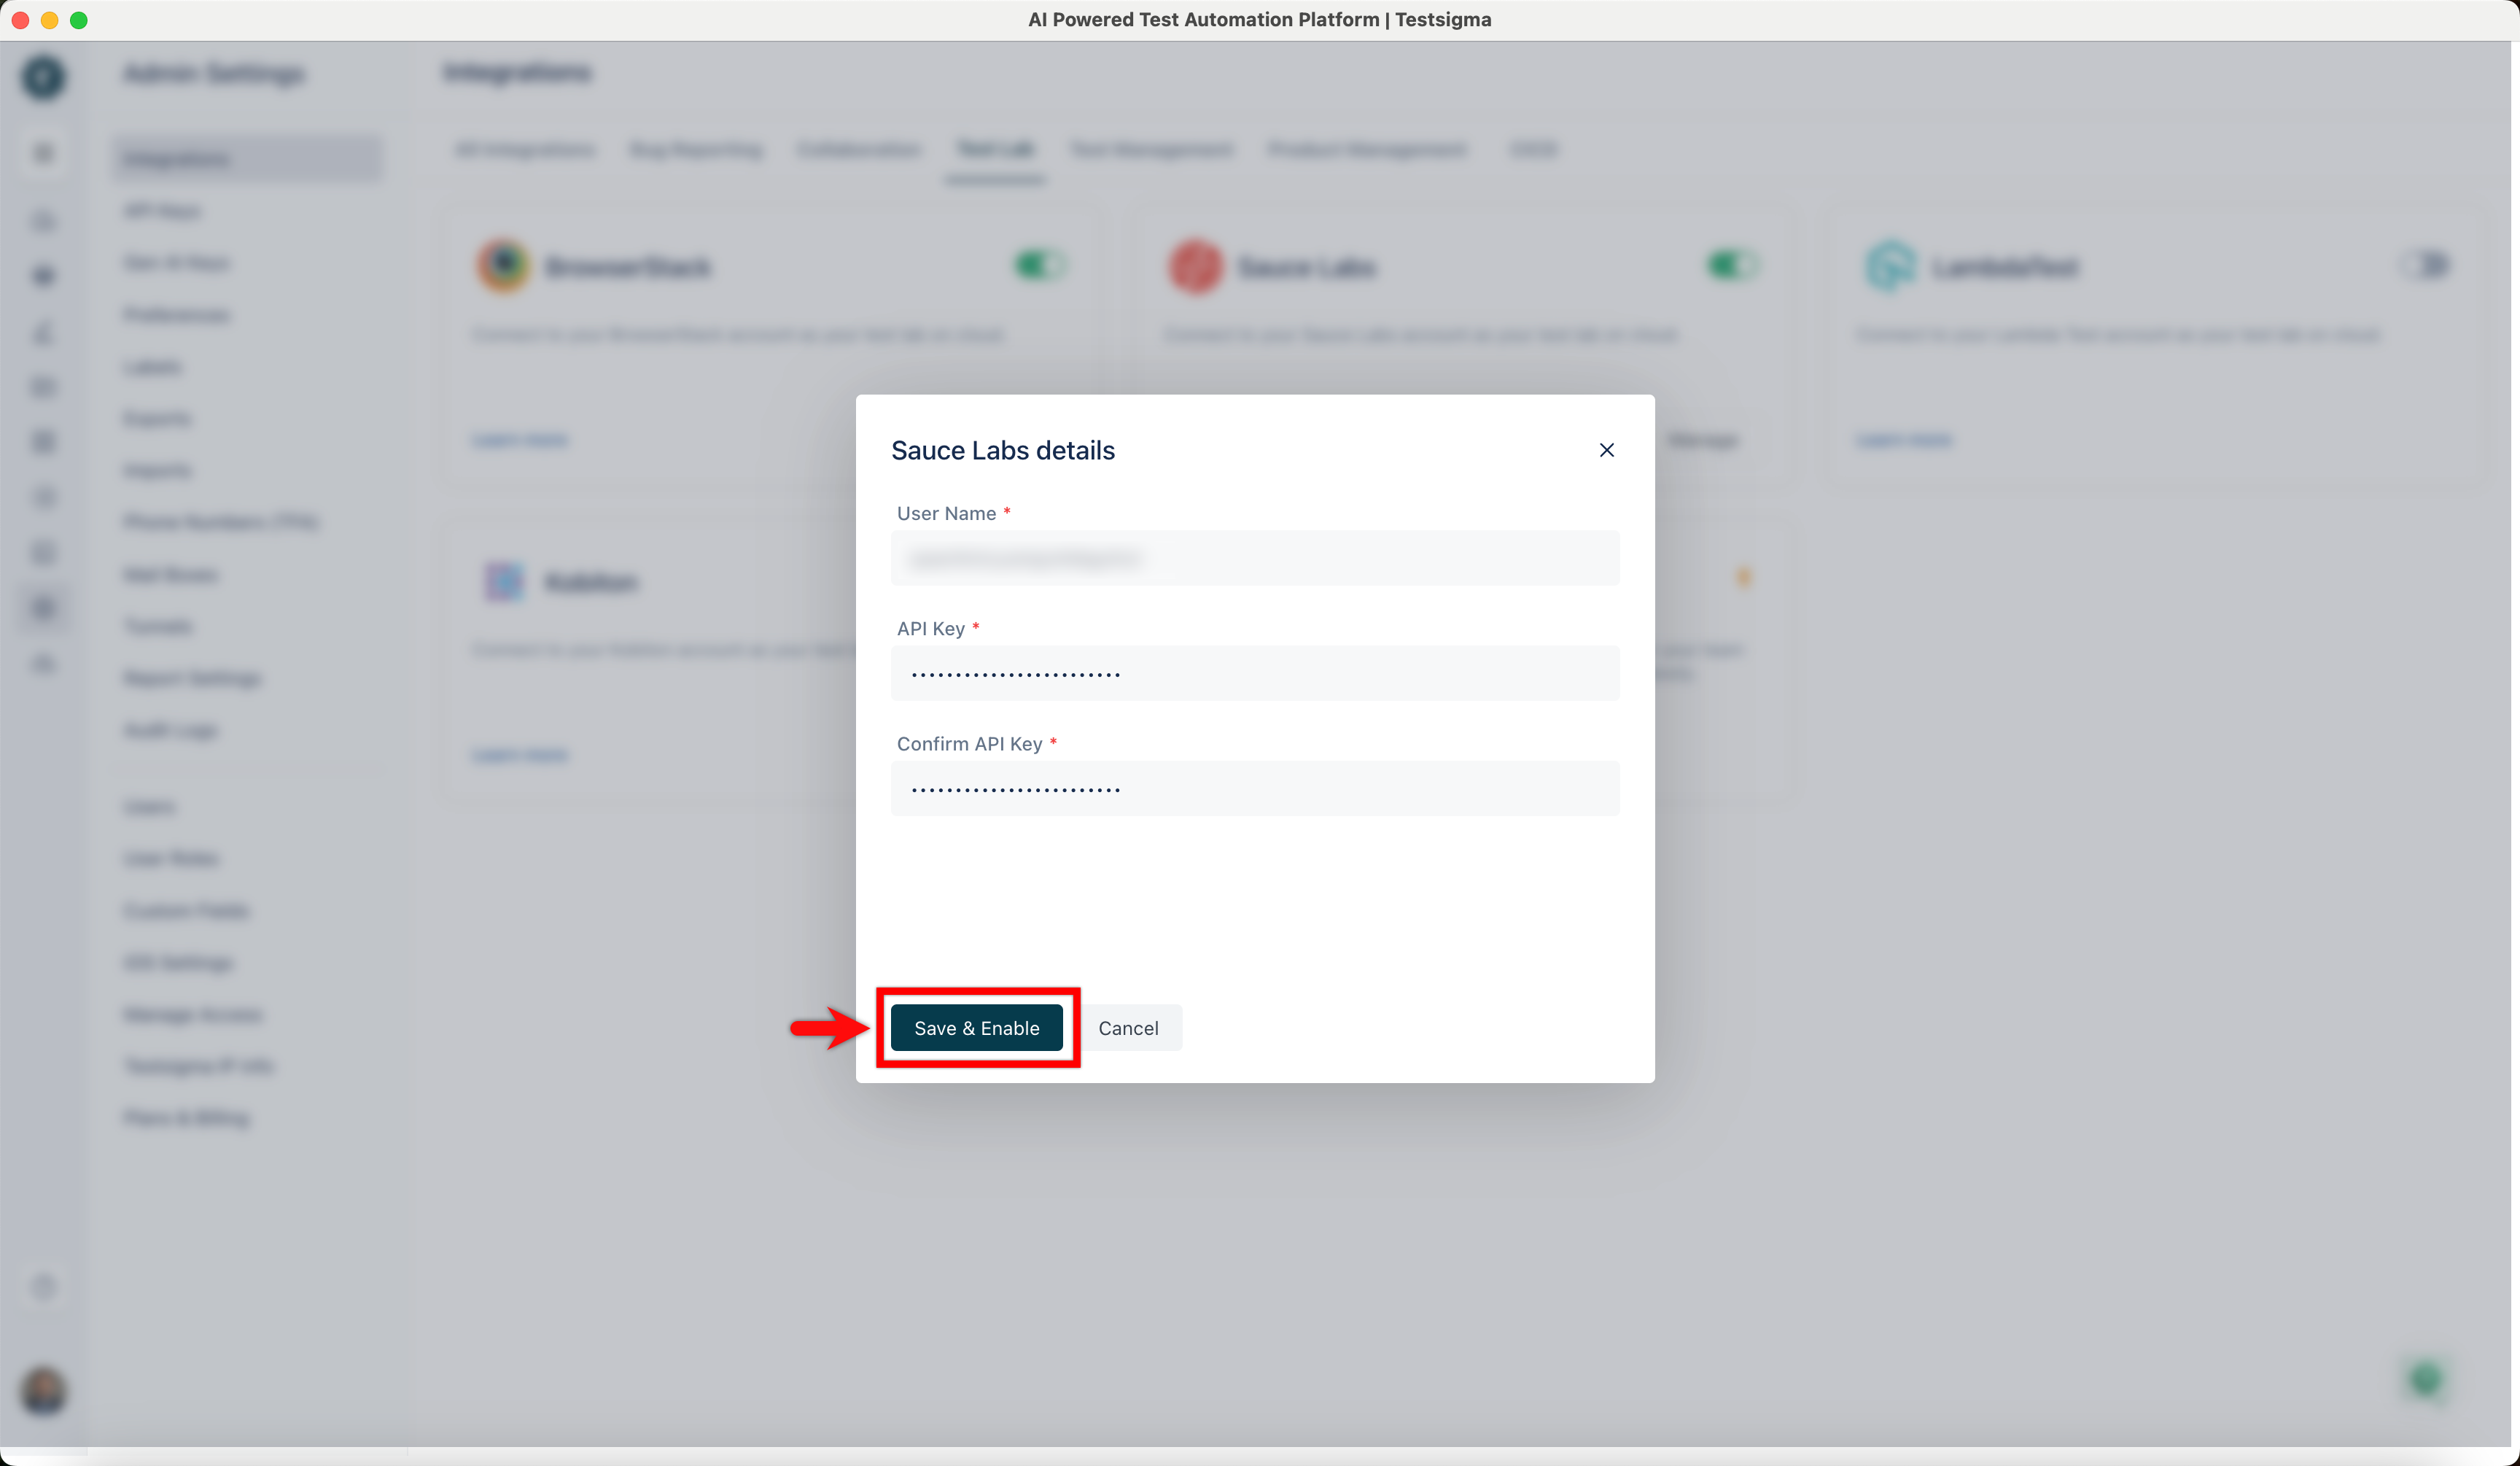Screen dimensions: 2520x1466
Task: Open the user avatar in the sidebar
Action: coord(43,1390)
